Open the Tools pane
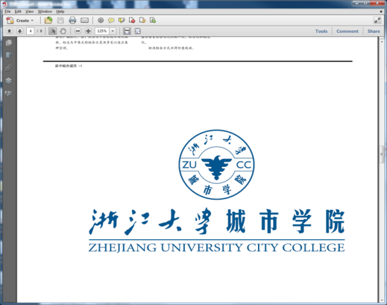The width and height of the screenshot is (387, 305). click(x=322, y=31)
